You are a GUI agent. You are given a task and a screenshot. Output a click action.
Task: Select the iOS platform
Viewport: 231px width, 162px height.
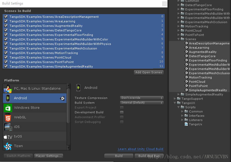35,127
